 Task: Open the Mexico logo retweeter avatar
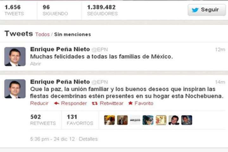coord(135,120)
